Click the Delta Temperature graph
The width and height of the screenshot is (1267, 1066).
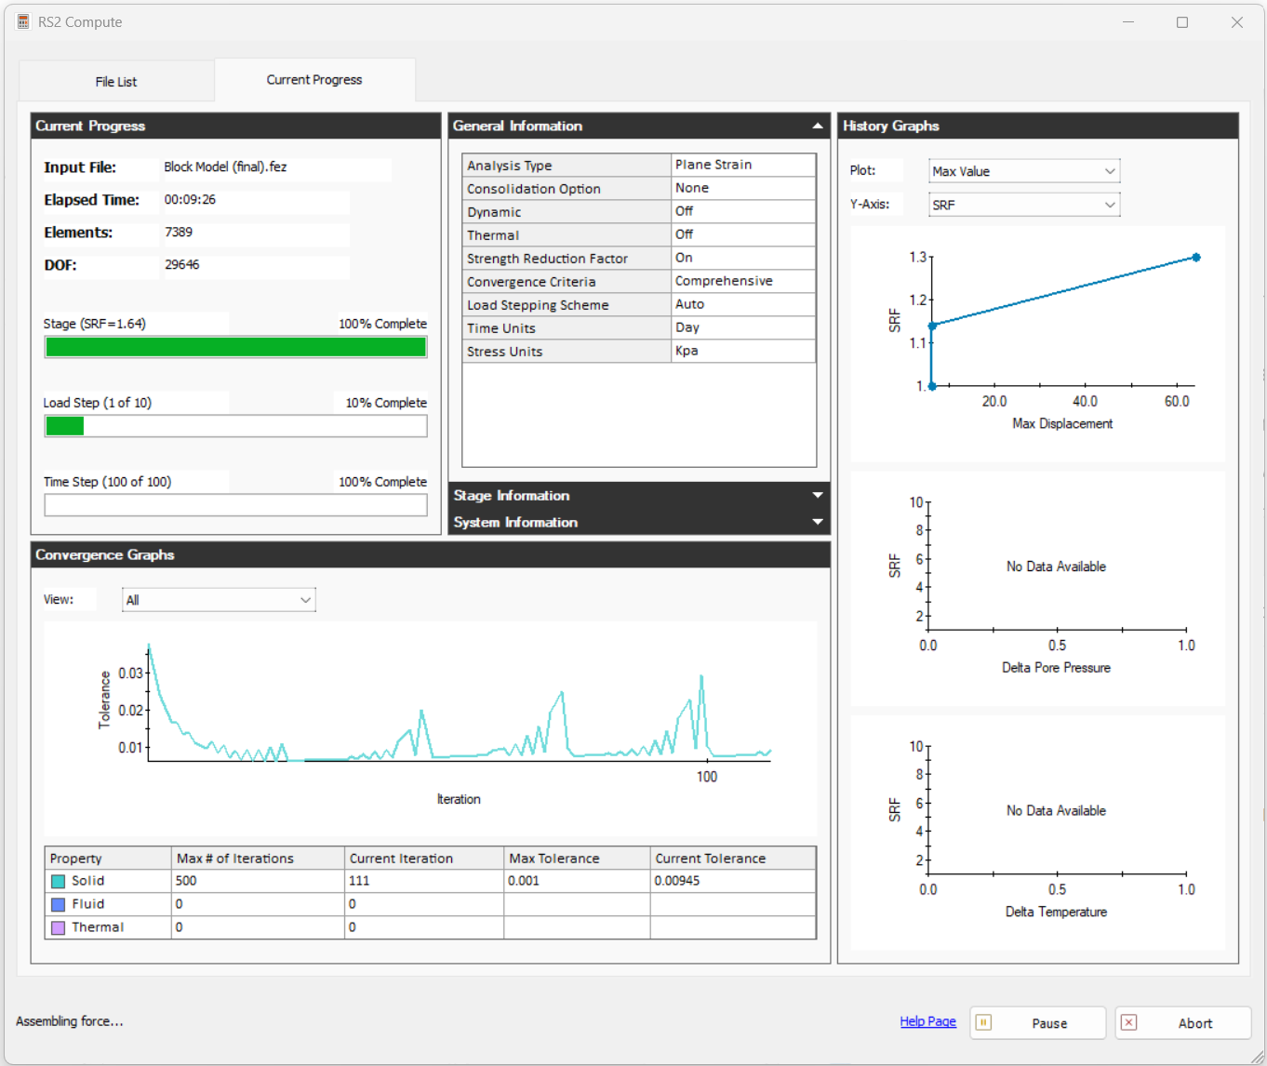point(1038,833)
